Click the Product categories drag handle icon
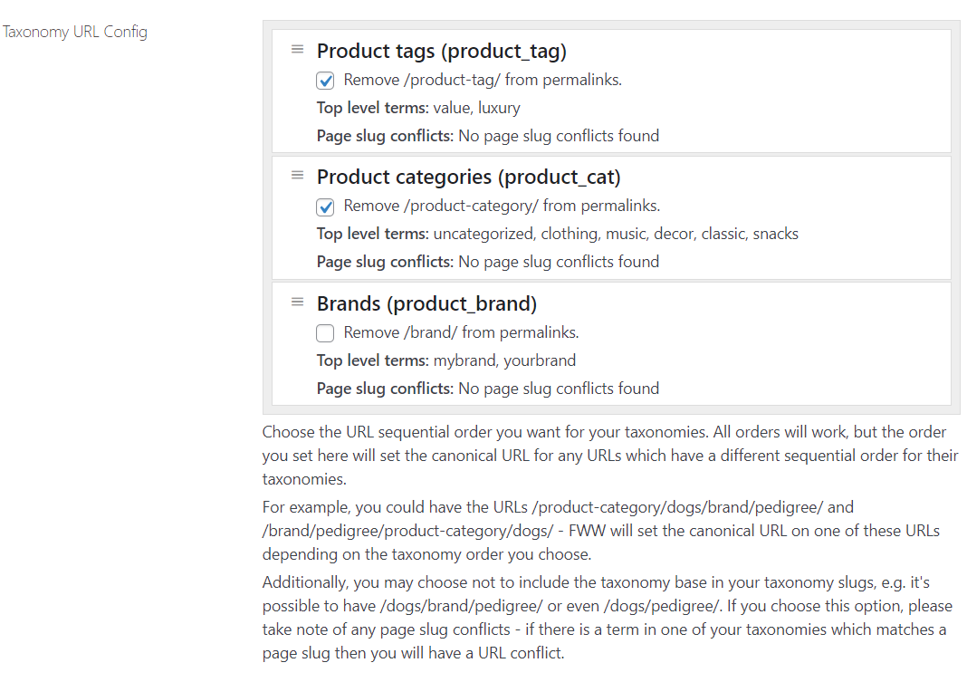Screen dimensions: 967x682 coord(297,175)
